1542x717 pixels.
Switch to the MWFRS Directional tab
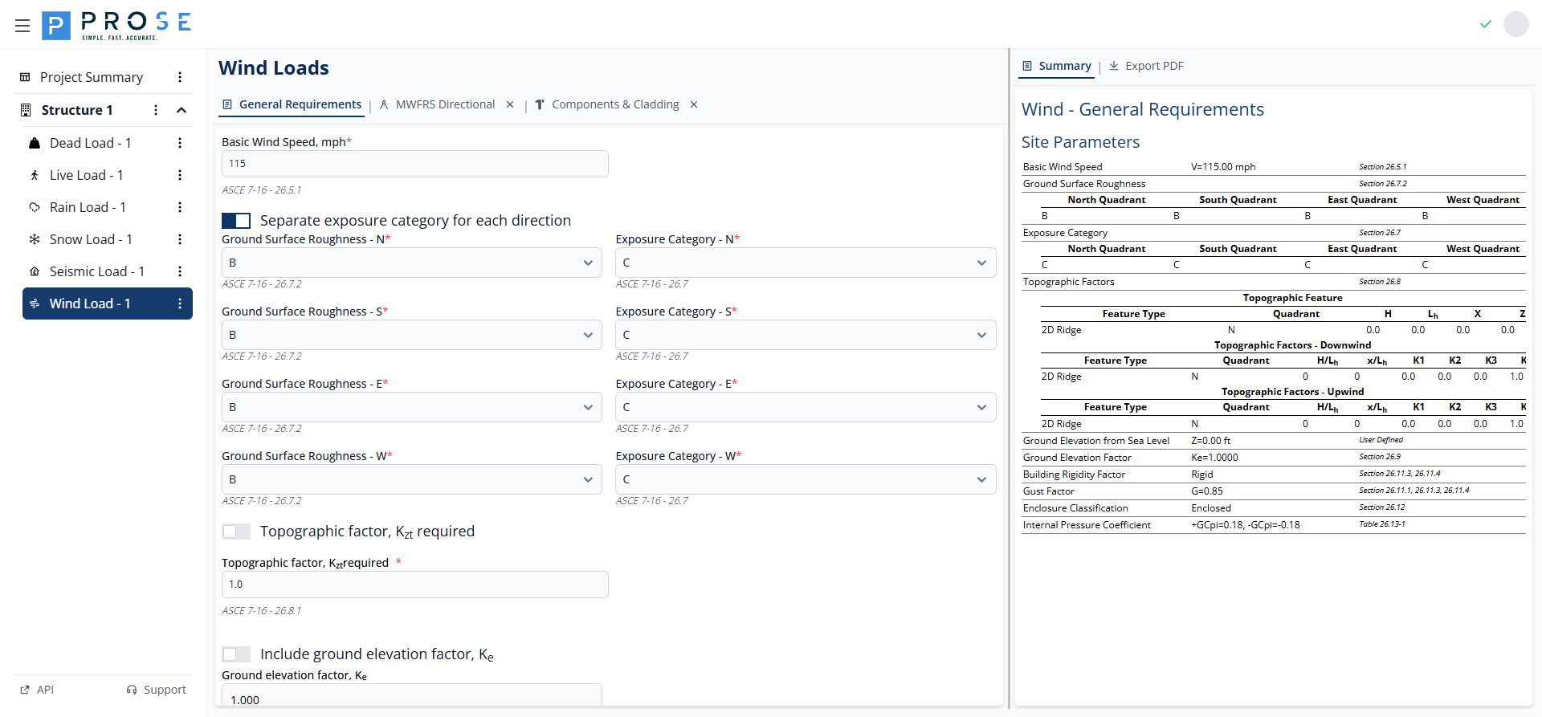coord(445,104)
